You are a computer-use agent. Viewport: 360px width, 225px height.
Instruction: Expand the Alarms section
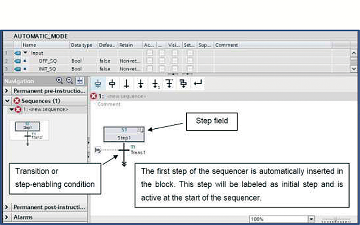click(7, 216)
